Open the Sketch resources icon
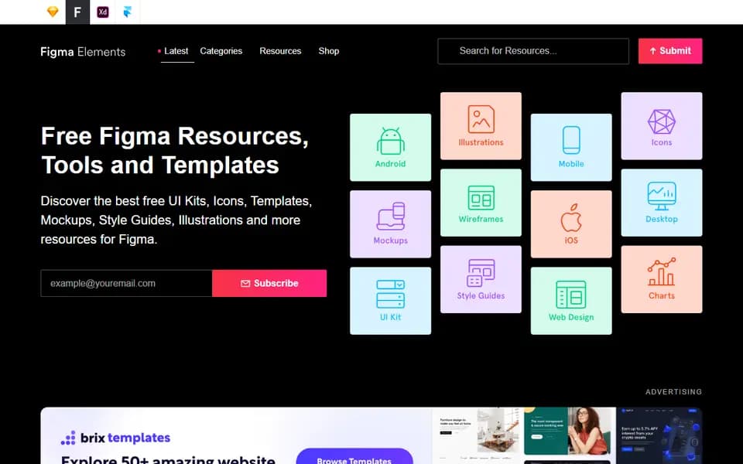The height and width of the screenshot is (464, 743). [x=53, y=12]
